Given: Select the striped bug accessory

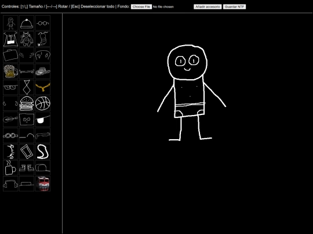Looking at the screenshot, I should coord(43,39).
